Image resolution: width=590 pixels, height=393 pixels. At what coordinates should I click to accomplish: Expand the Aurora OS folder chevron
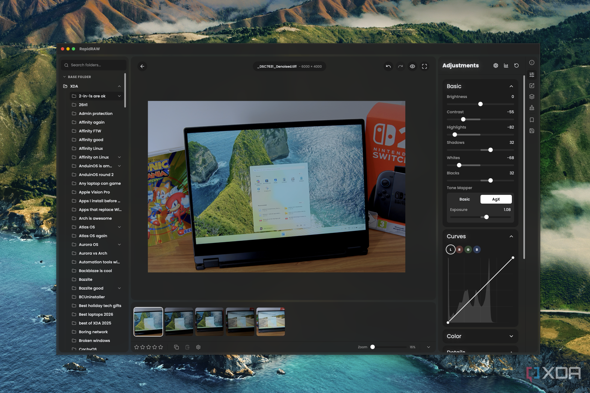point(119,245)
